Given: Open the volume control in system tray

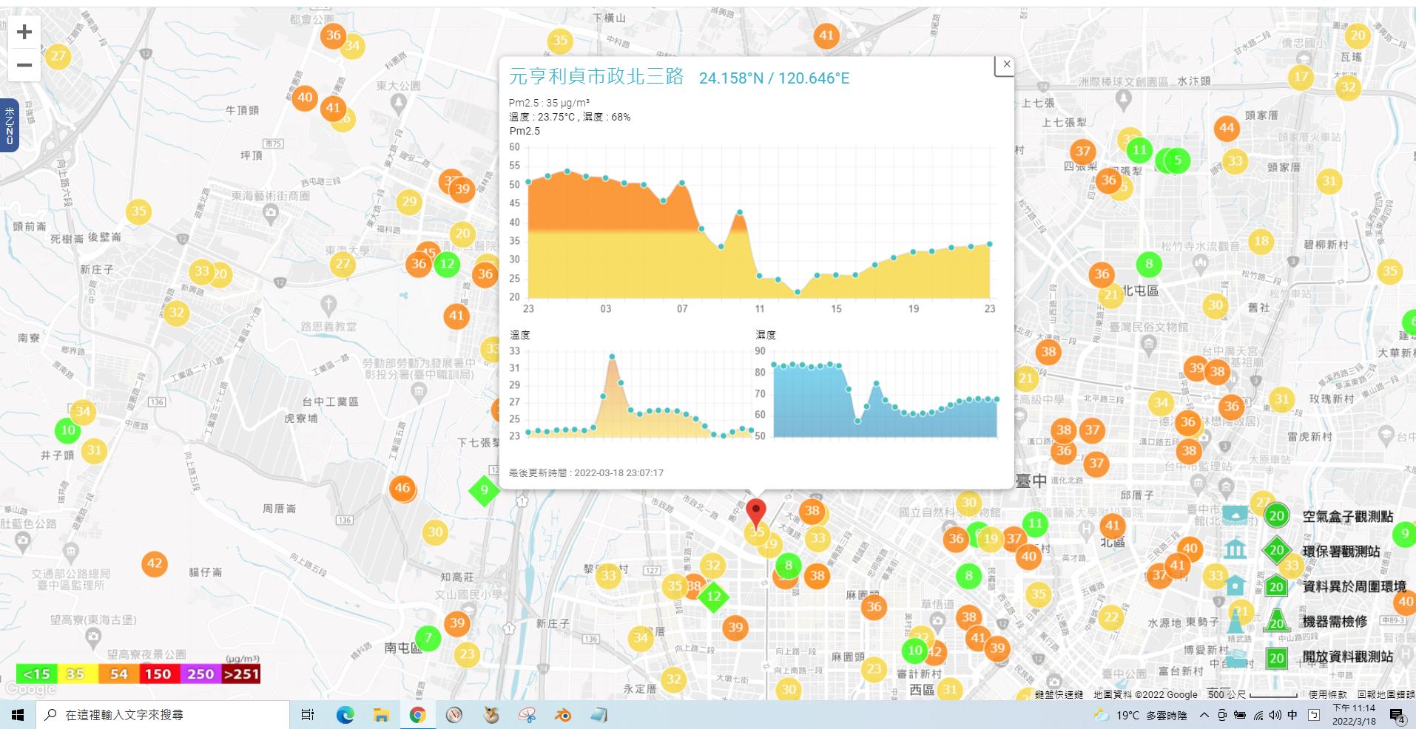Looking at the screenshot, I should [x=1275, y=715].
